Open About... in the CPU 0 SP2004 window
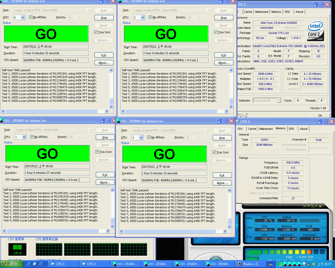 pyautogui.click(x=104, y=63)
